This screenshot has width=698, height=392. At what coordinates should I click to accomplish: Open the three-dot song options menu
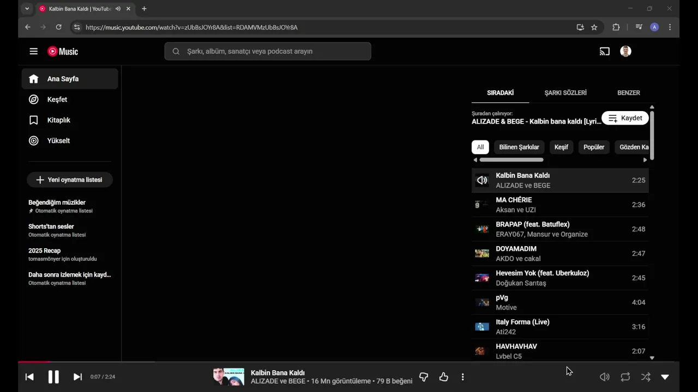coord(462,377)
